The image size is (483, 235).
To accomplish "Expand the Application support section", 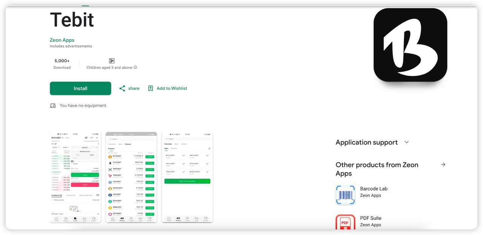I will coord(406,142).
